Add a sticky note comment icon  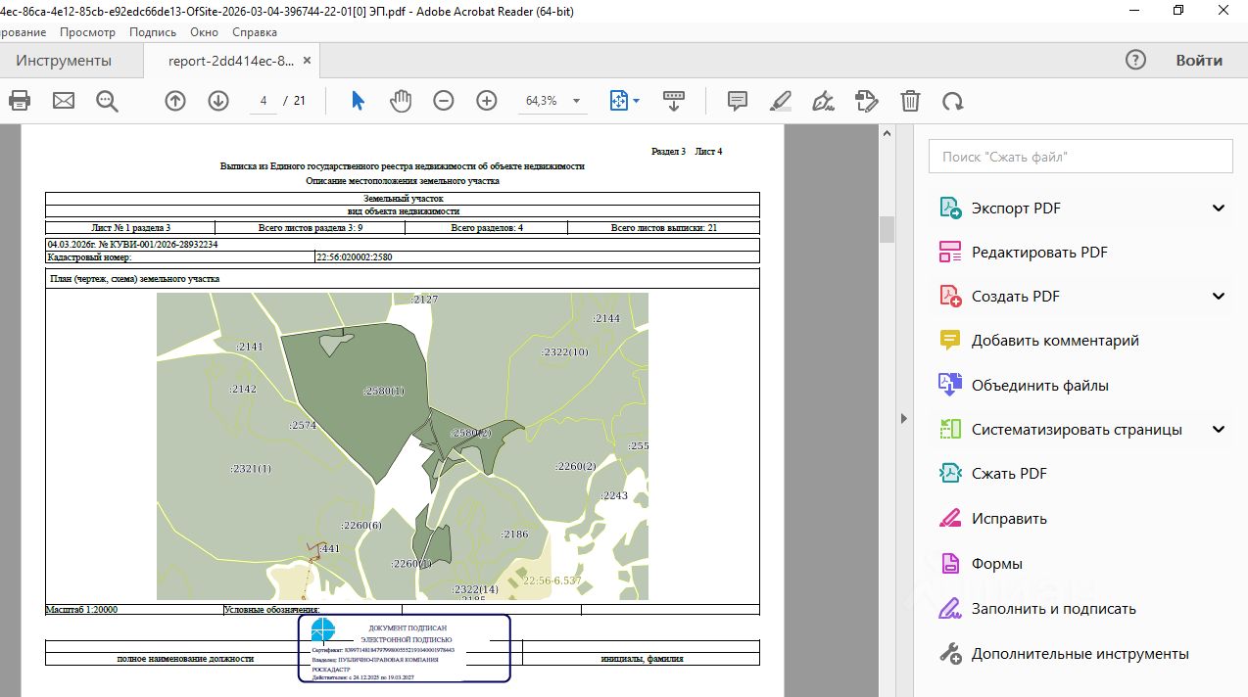click(738, 101)
